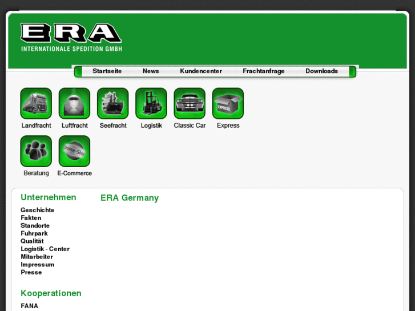The image size is (415, 311).
Task: Open the Beratung people icon
Action: tap(36, 151)
